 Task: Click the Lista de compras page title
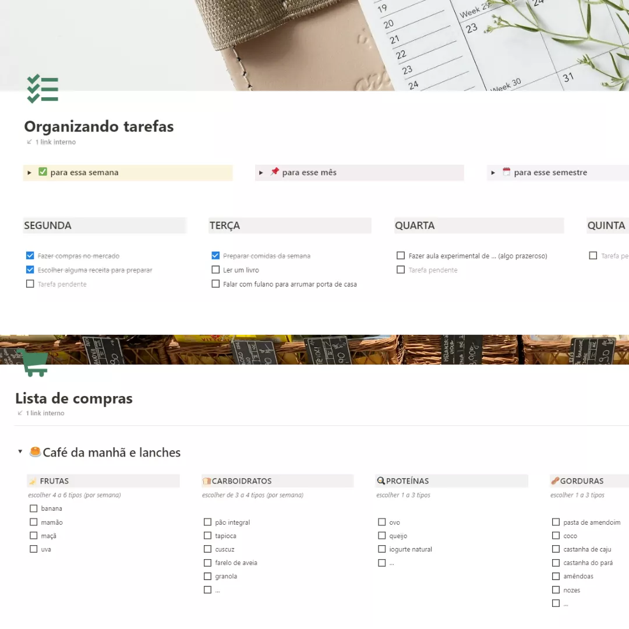(x=74, y=398)
